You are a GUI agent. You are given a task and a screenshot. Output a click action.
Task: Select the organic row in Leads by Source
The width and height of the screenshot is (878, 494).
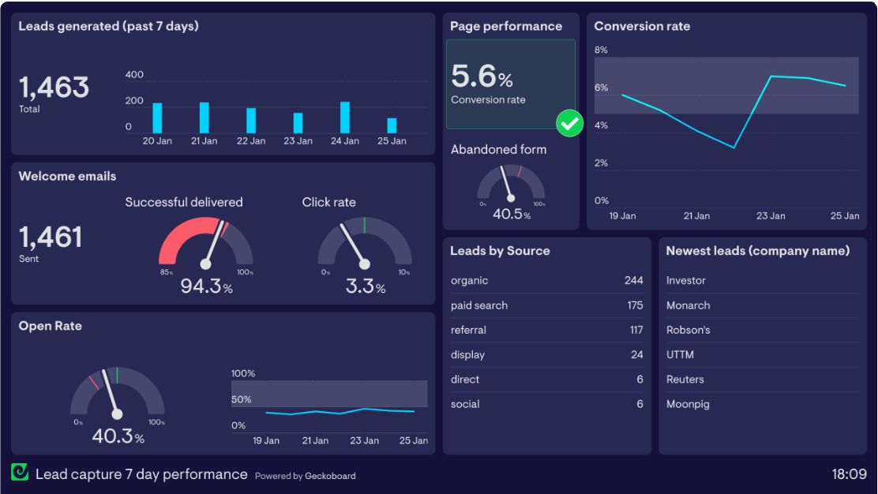pos(546,281)
